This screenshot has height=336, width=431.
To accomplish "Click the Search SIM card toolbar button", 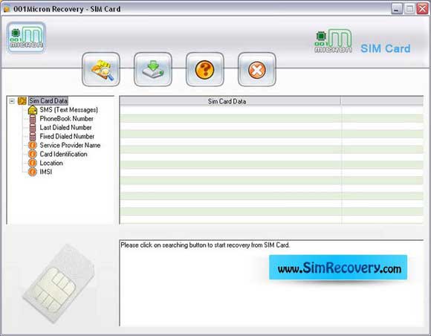I will point(101,69).
